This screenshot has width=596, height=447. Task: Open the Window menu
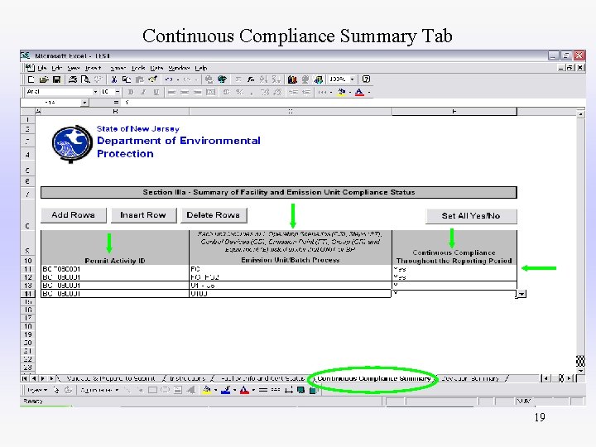179,68
